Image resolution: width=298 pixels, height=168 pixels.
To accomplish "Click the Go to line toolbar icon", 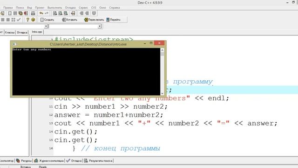I will (x=73, y=13).
